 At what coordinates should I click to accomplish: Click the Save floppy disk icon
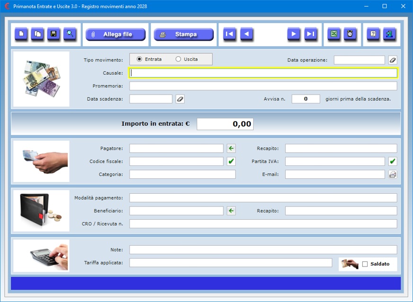click(54, 34)
